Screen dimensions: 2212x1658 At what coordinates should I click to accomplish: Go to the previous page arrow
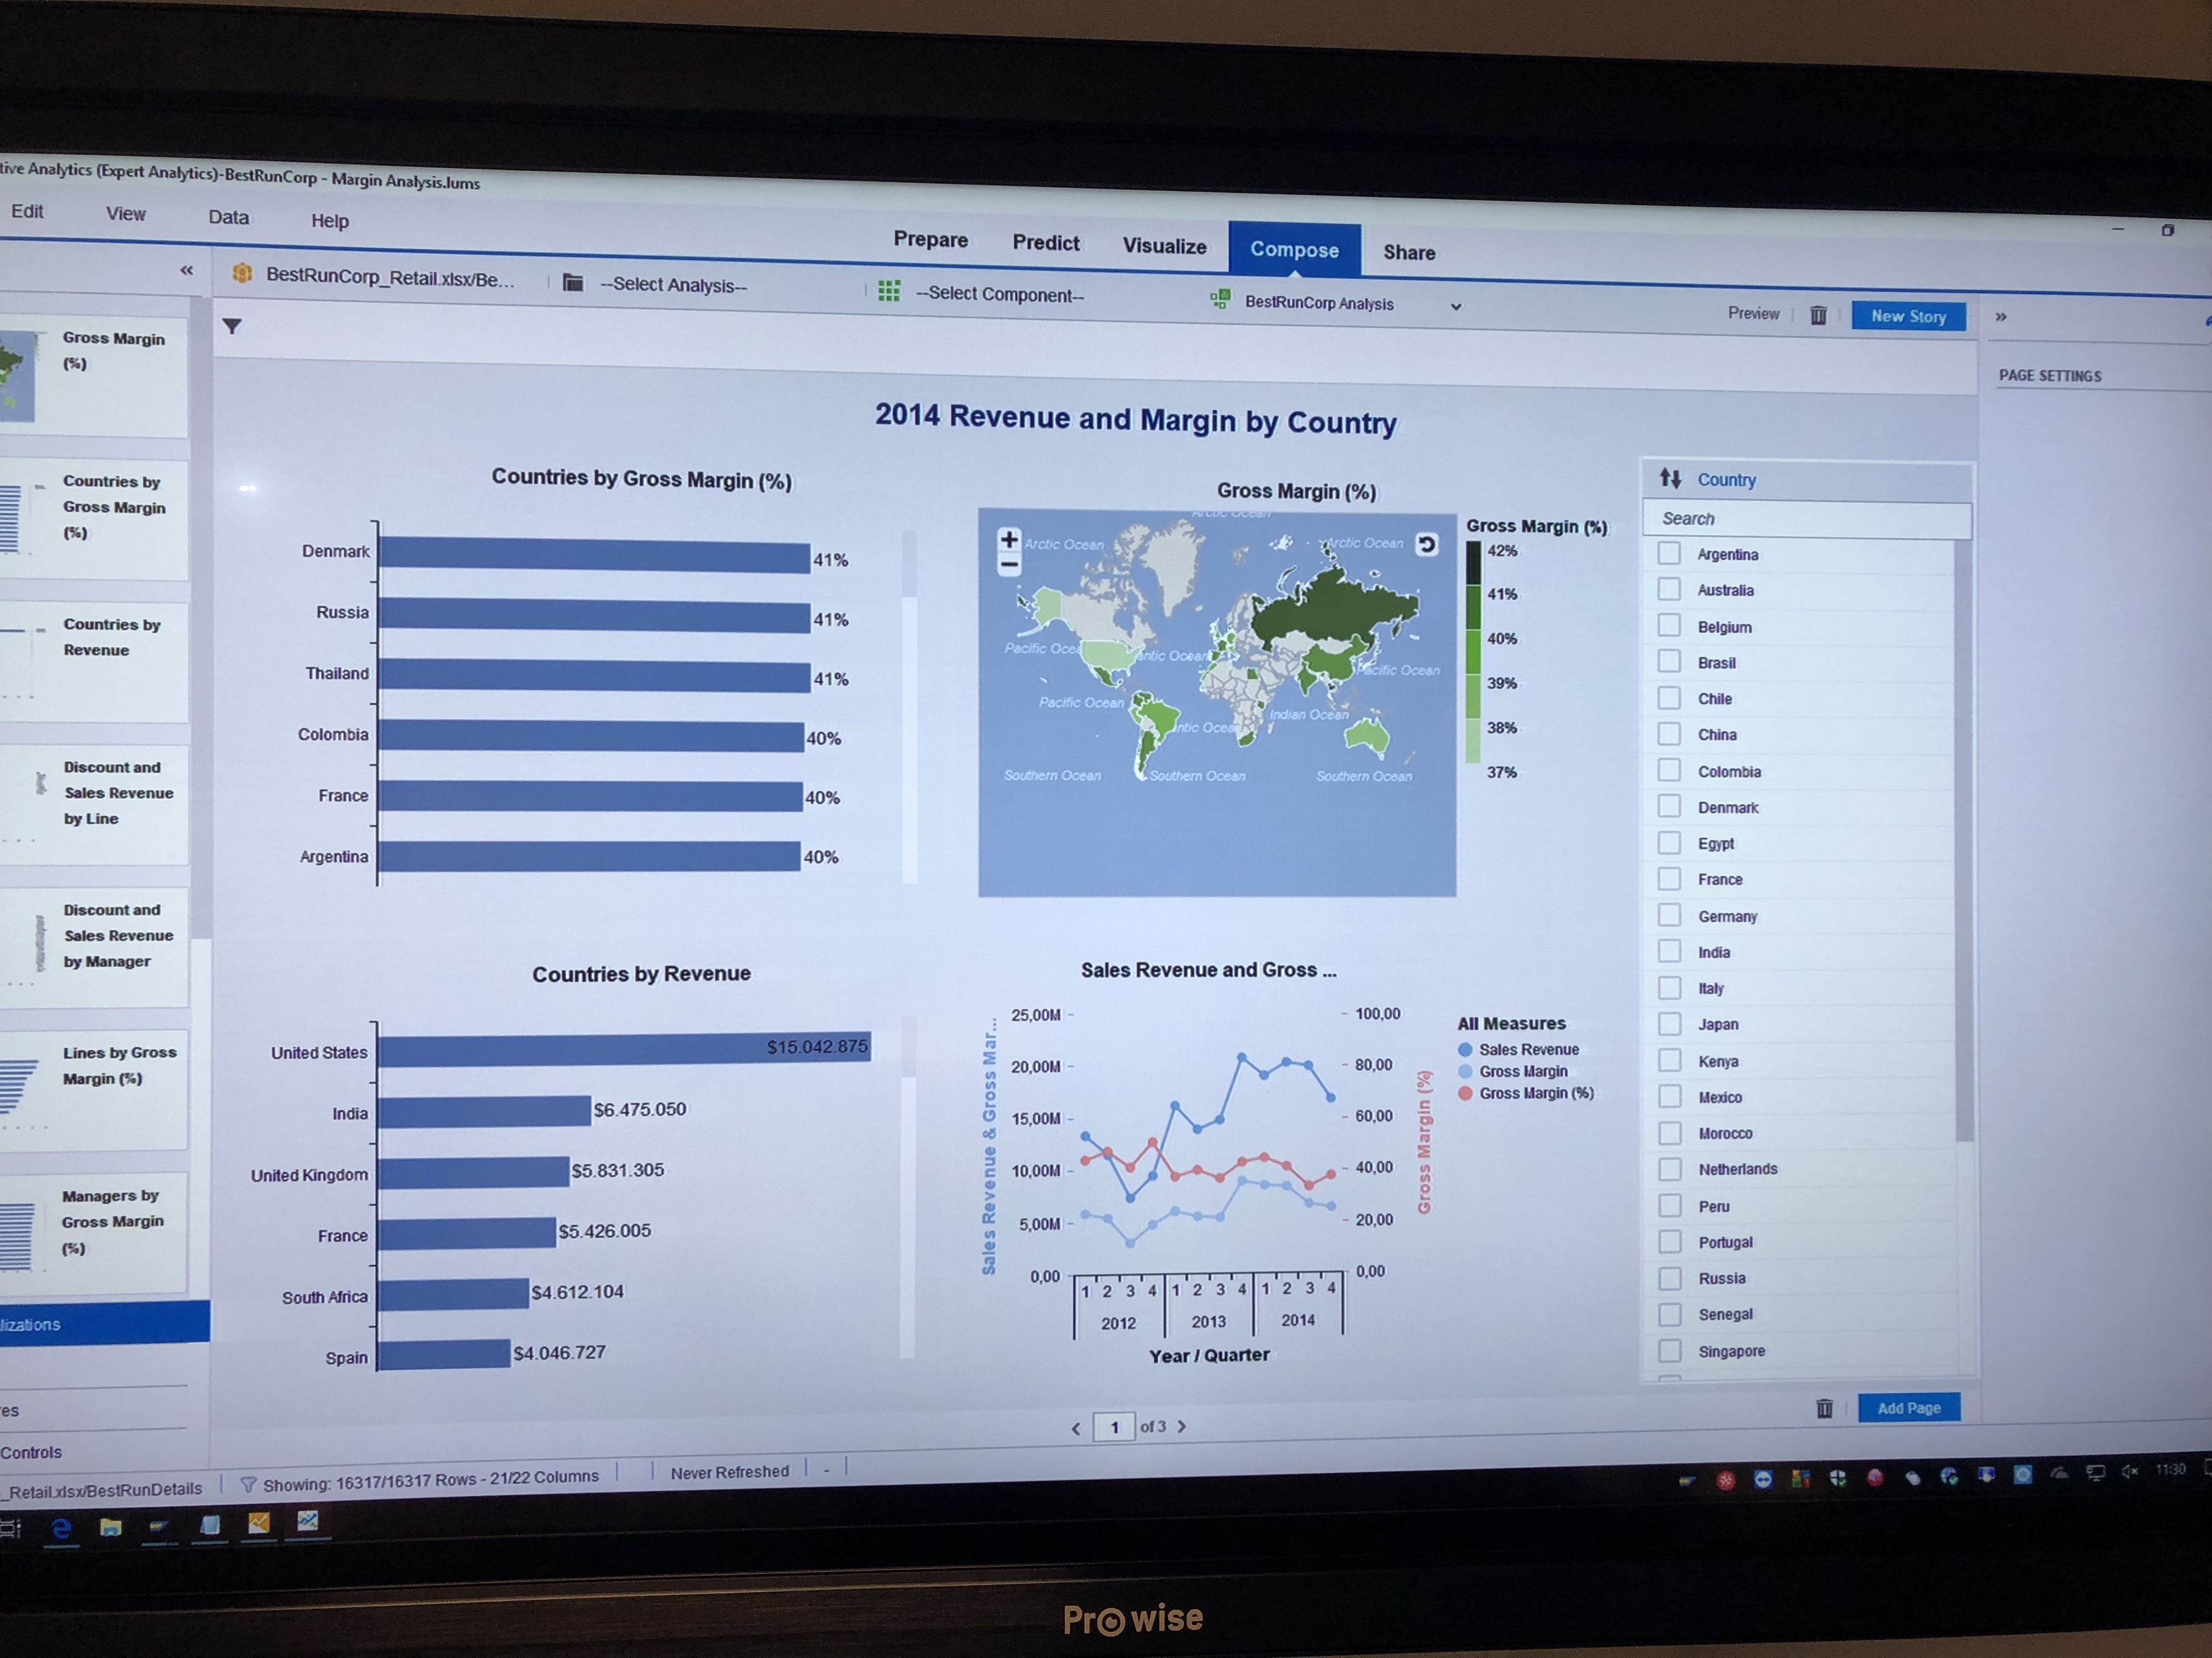1076,1428
